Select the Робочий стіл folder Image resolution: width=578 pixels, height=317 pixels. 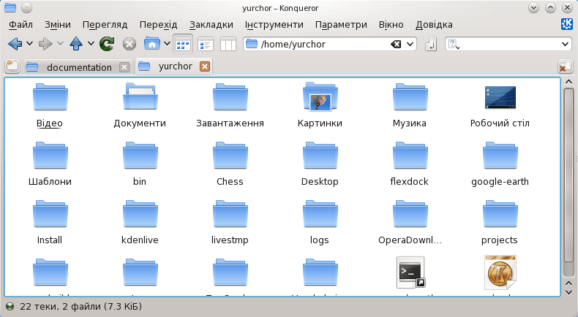(500, 106)
